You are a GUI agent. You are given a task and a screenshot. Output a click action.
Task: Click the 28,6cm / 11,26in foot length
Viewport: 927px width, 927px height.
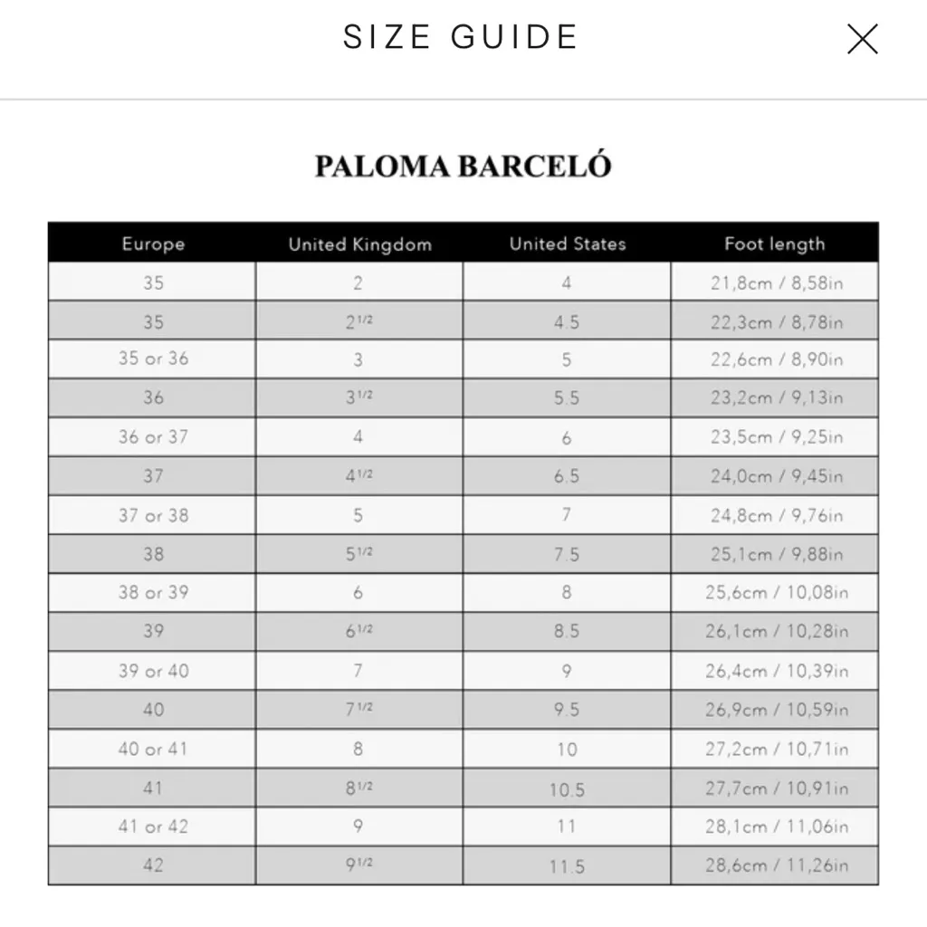coord(776,865)
